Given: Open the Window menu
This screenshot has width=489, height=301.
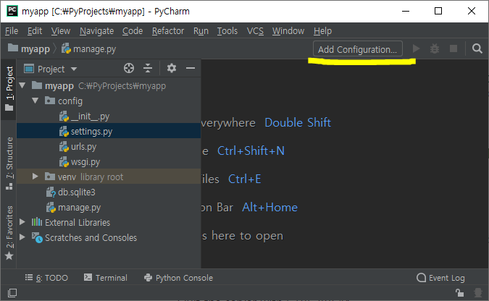Looking at the screenshot, I should click(x=288, y=31).
